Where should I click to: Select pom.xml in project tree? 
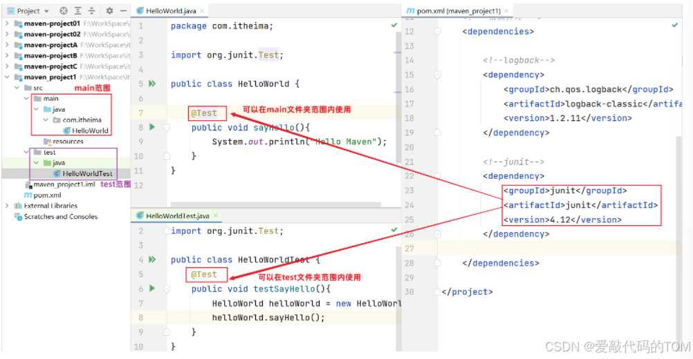pos(43,195)
